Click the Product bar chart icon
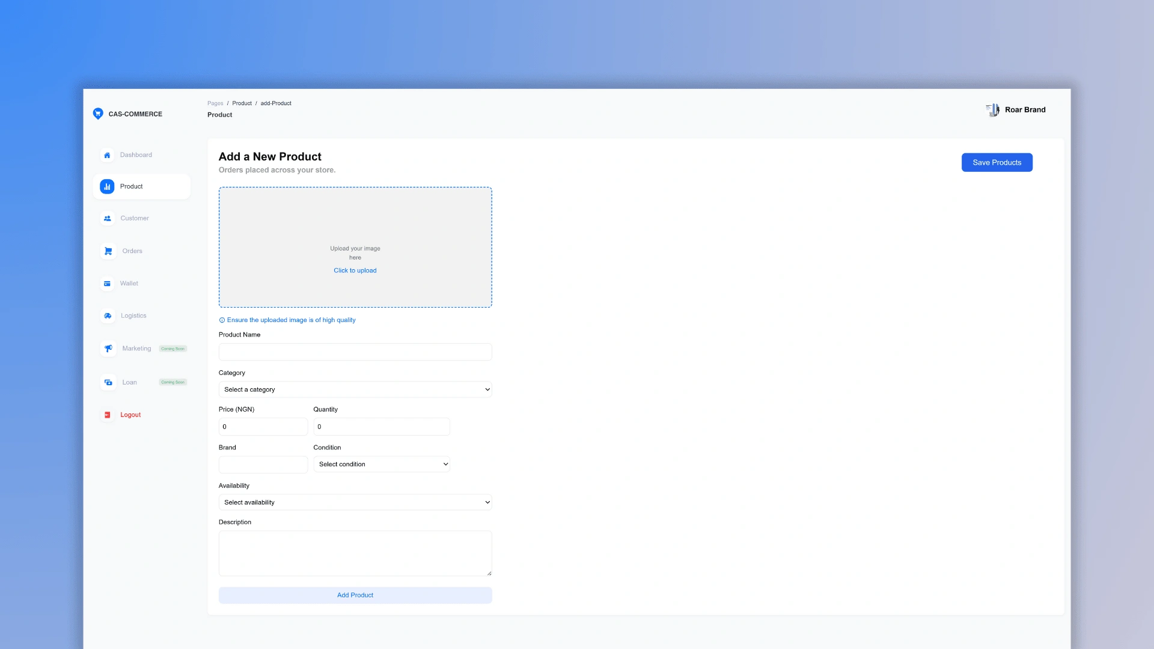The height and width of the screenshot is (649, 1154). point(107,187)
